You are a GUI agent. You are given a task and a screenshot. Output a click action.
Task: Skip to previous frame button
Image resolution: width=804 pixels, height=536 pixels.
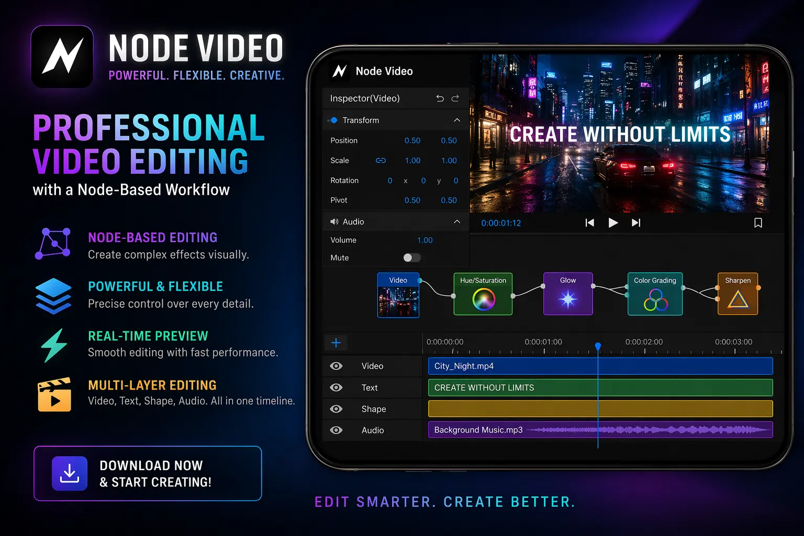tap(590, 223)
